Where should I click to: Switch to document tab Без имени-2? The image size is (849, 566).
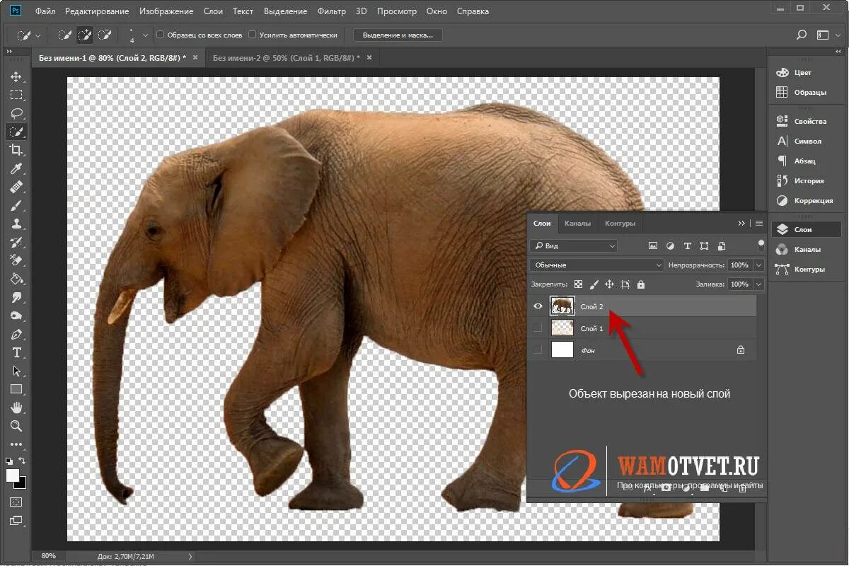point(287,57)
